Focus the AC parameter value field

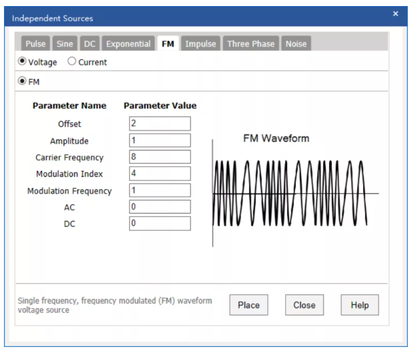click(x=160, y=207)
